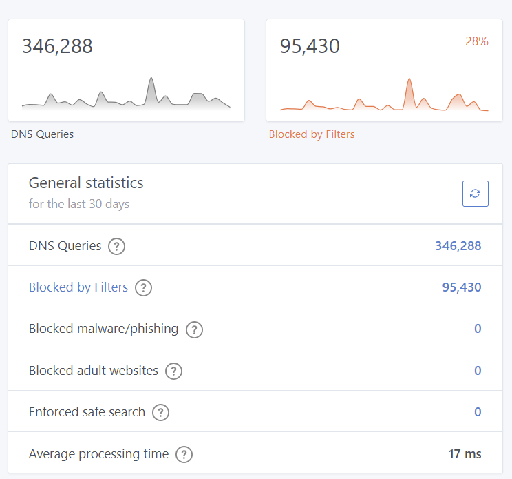Click the Enforced safe search label
Screen dimensions: 512x479
tap(87, 412)
